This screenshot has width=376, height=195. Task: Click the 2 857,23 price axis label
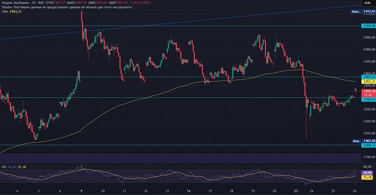click(x=368, y=77)
